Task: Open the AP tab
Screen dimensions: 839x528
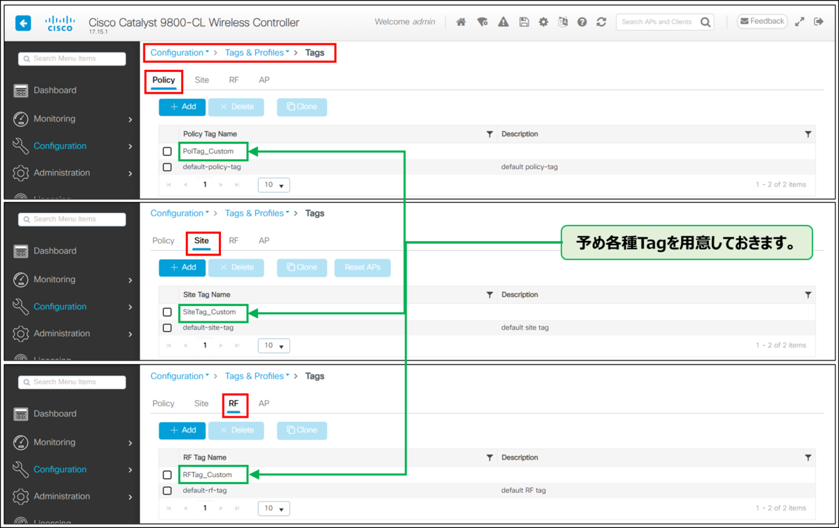Action: coord(264,79)
